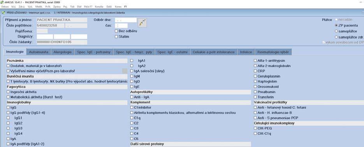Click the first Diagnózy input field
The image size is (364, 147).
pos(45,37)
